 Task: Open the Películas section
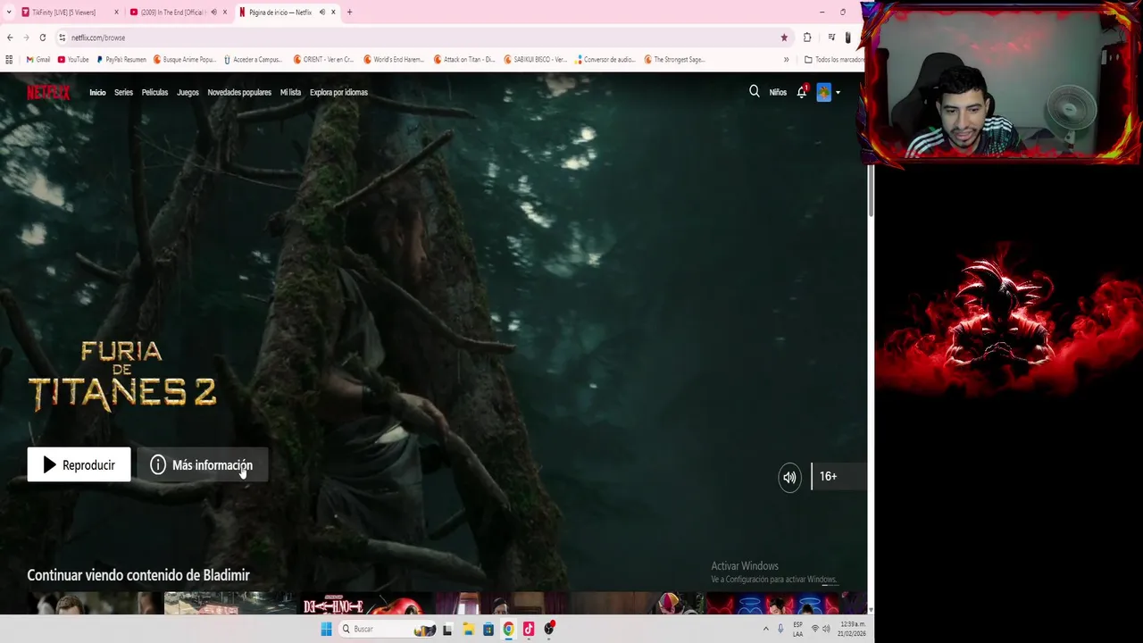click(154, 93)
